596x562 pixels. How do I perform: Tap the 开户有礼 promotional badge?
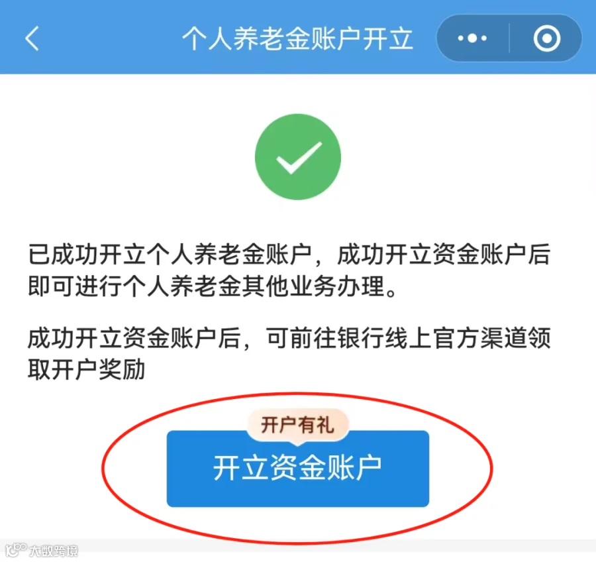click(297, 425)
